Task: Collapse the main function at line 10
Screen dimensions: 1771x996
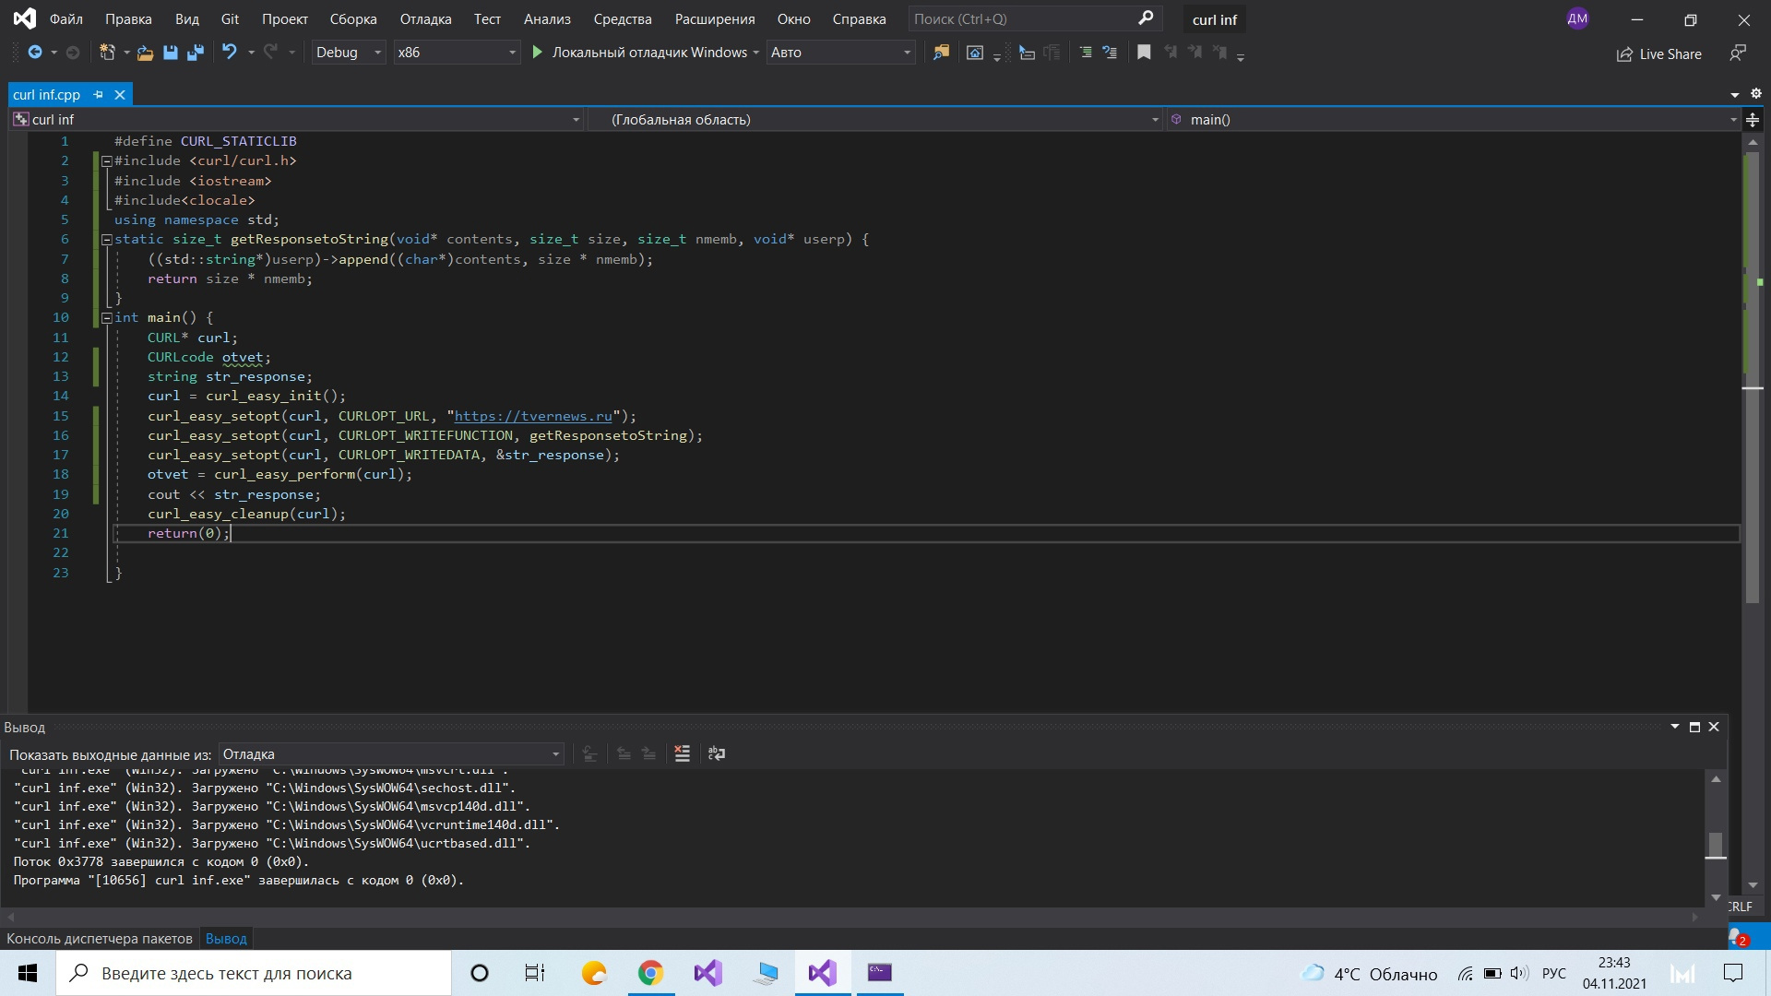Action: pos(106,318)
